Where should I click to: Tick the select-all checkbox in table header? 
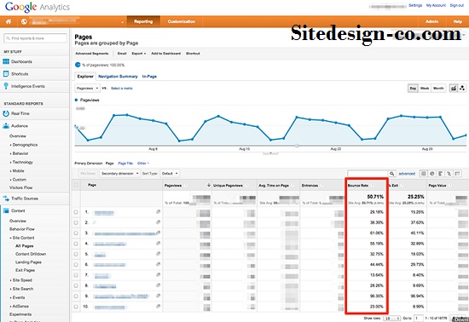[76, 185]
